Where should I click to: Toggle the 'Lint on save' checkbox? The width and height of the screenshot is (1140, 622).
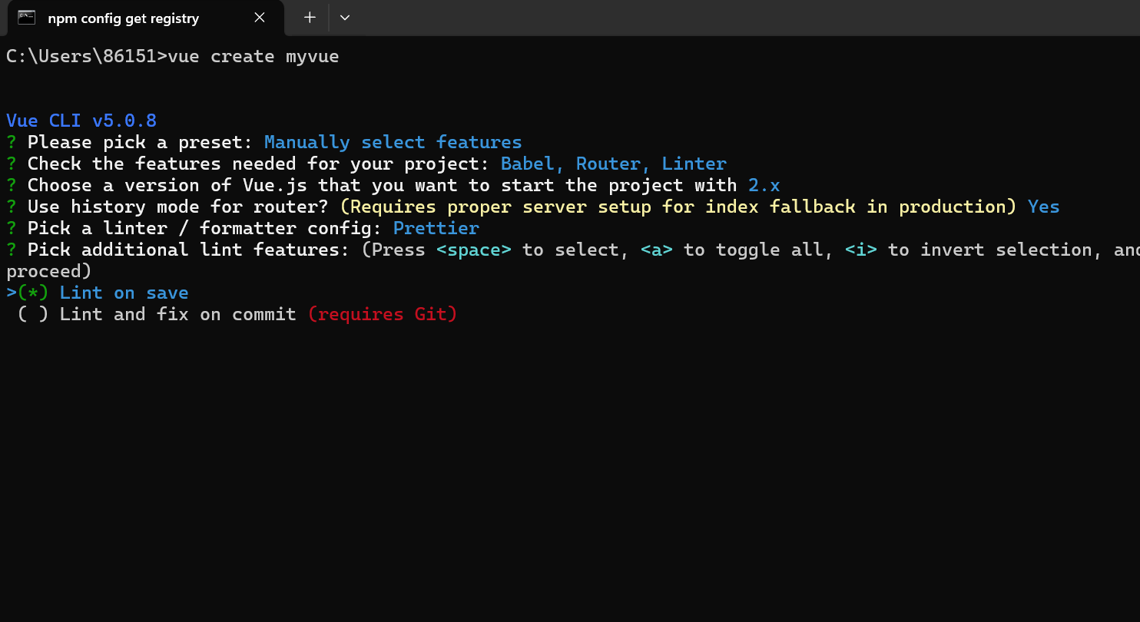33,293
